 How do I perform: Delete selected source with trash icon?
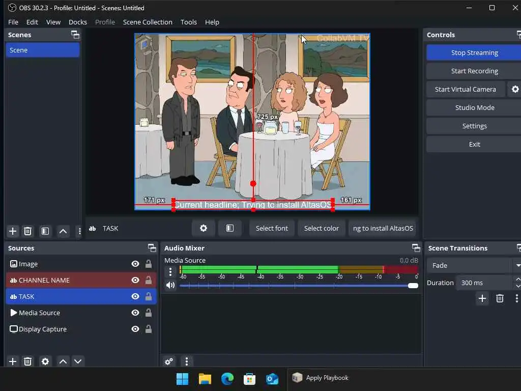(x=28, y=361)
